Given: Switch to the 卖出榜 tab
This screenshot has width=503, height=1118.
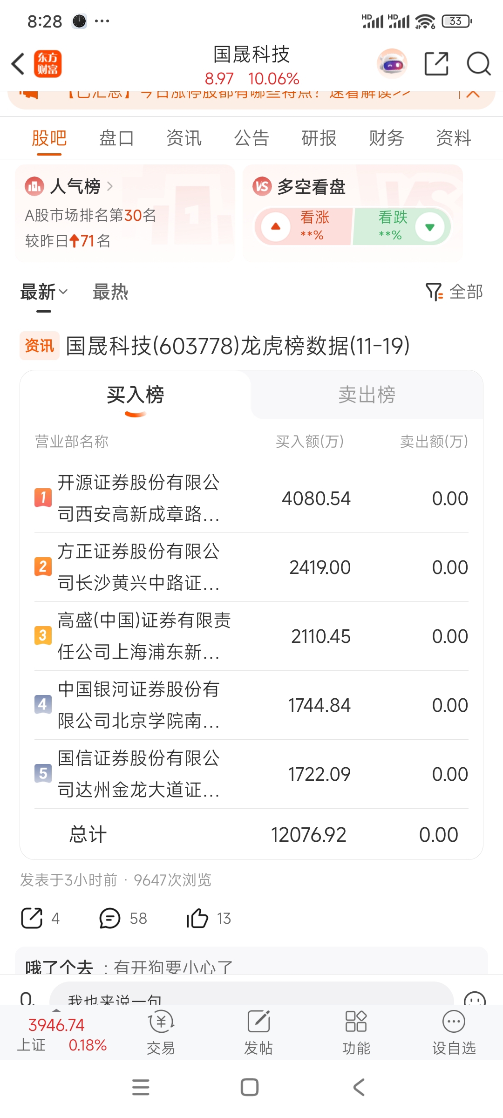Looking at the screenshot, I should tap(367, 395).
